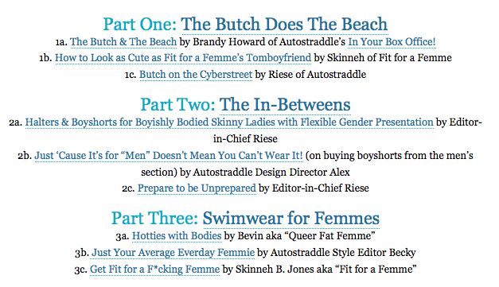
Task: Open 'Get Fit for a F*cking Femme' link
Action: 154,270
